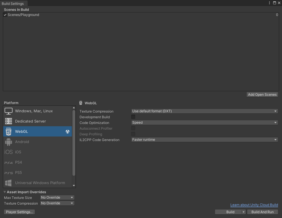Open the Max Texture Size override dropdown
282x218 pixels.
pyautogui.click(x=57, y=197)
